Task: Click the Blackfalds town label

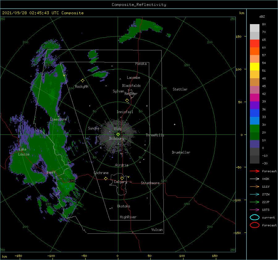Action: point(131,86)
